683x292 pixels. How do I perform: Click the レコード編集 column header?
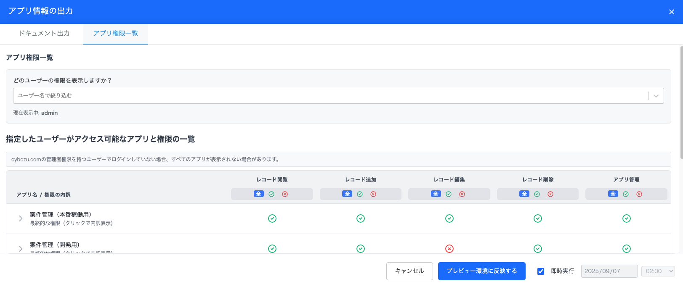click(449, 180)
